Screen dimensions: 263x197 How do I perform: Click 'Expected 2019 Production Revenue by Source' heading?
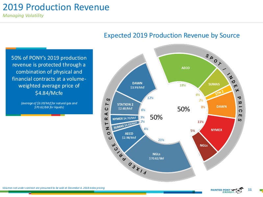172,35
